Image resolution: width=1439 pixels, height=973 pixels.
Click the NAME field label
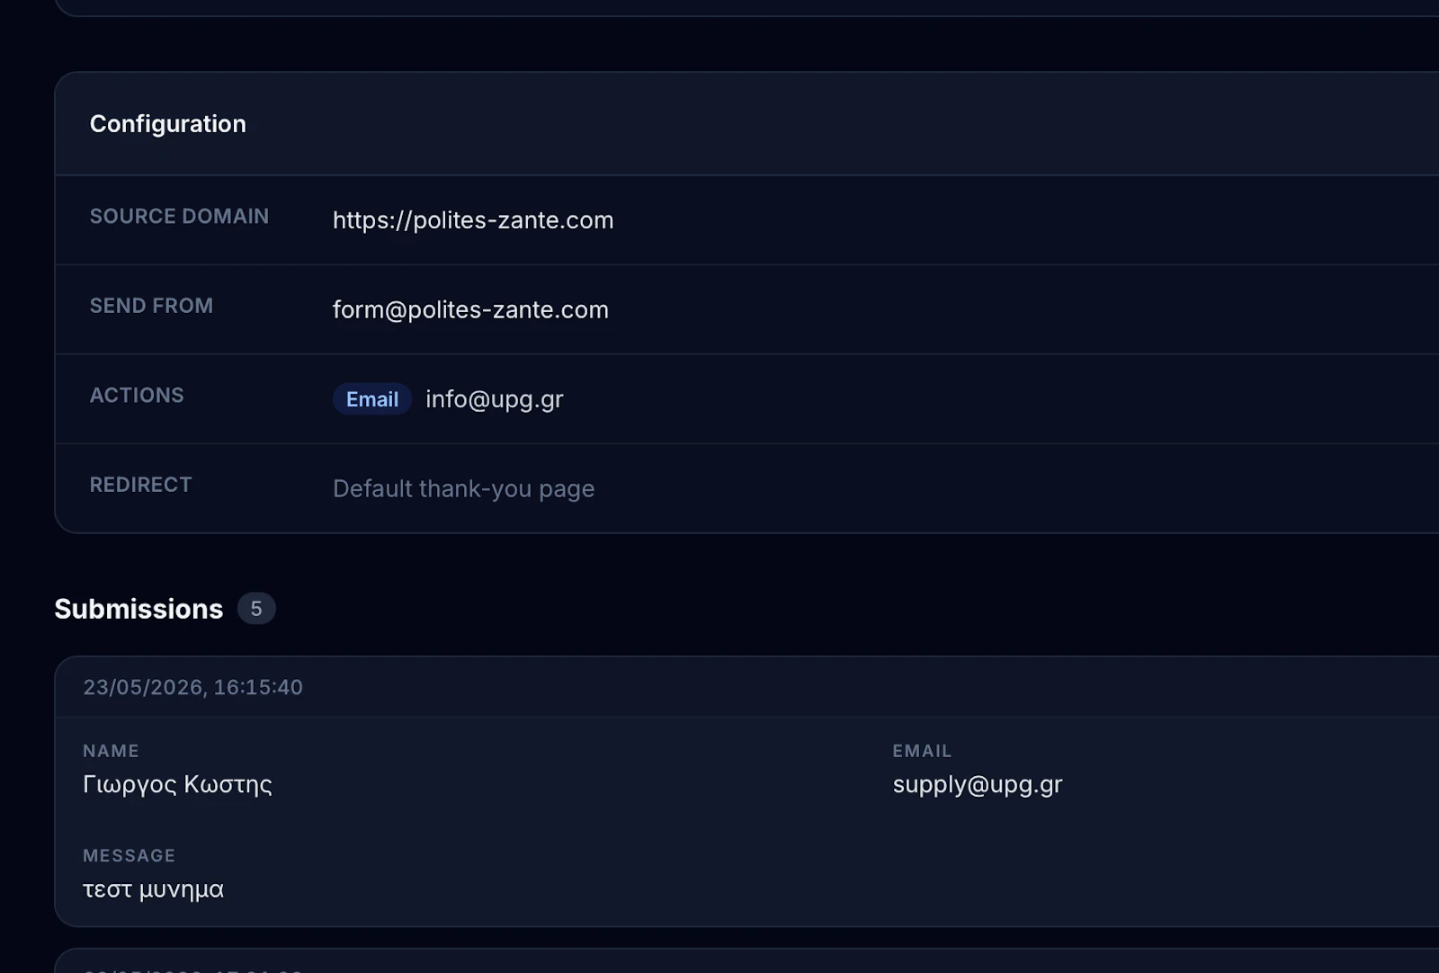[111, 751]
